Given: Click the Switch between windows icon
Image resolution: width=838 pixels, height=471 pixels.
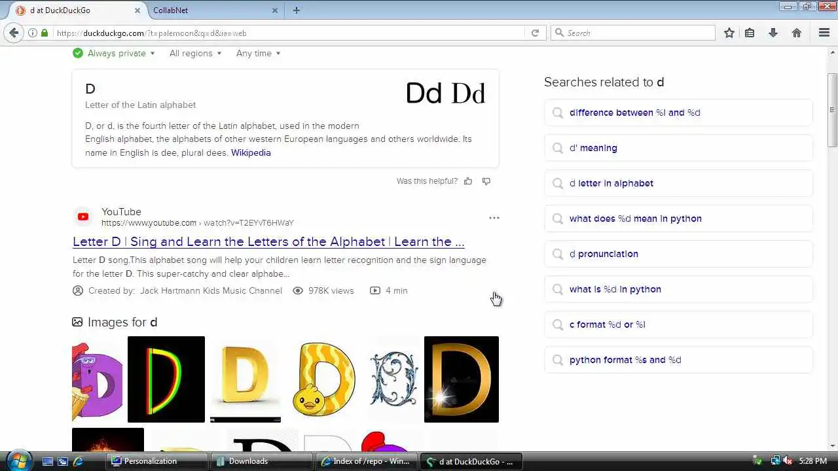Looking at the screenshot, I should pos(63,461).
